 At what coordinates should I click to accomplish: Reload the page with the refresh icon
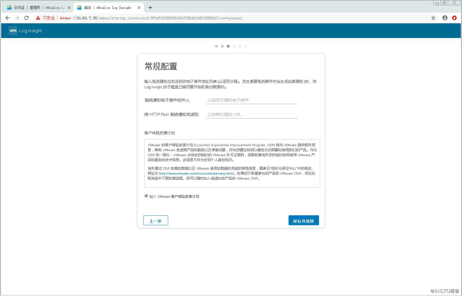26,18
